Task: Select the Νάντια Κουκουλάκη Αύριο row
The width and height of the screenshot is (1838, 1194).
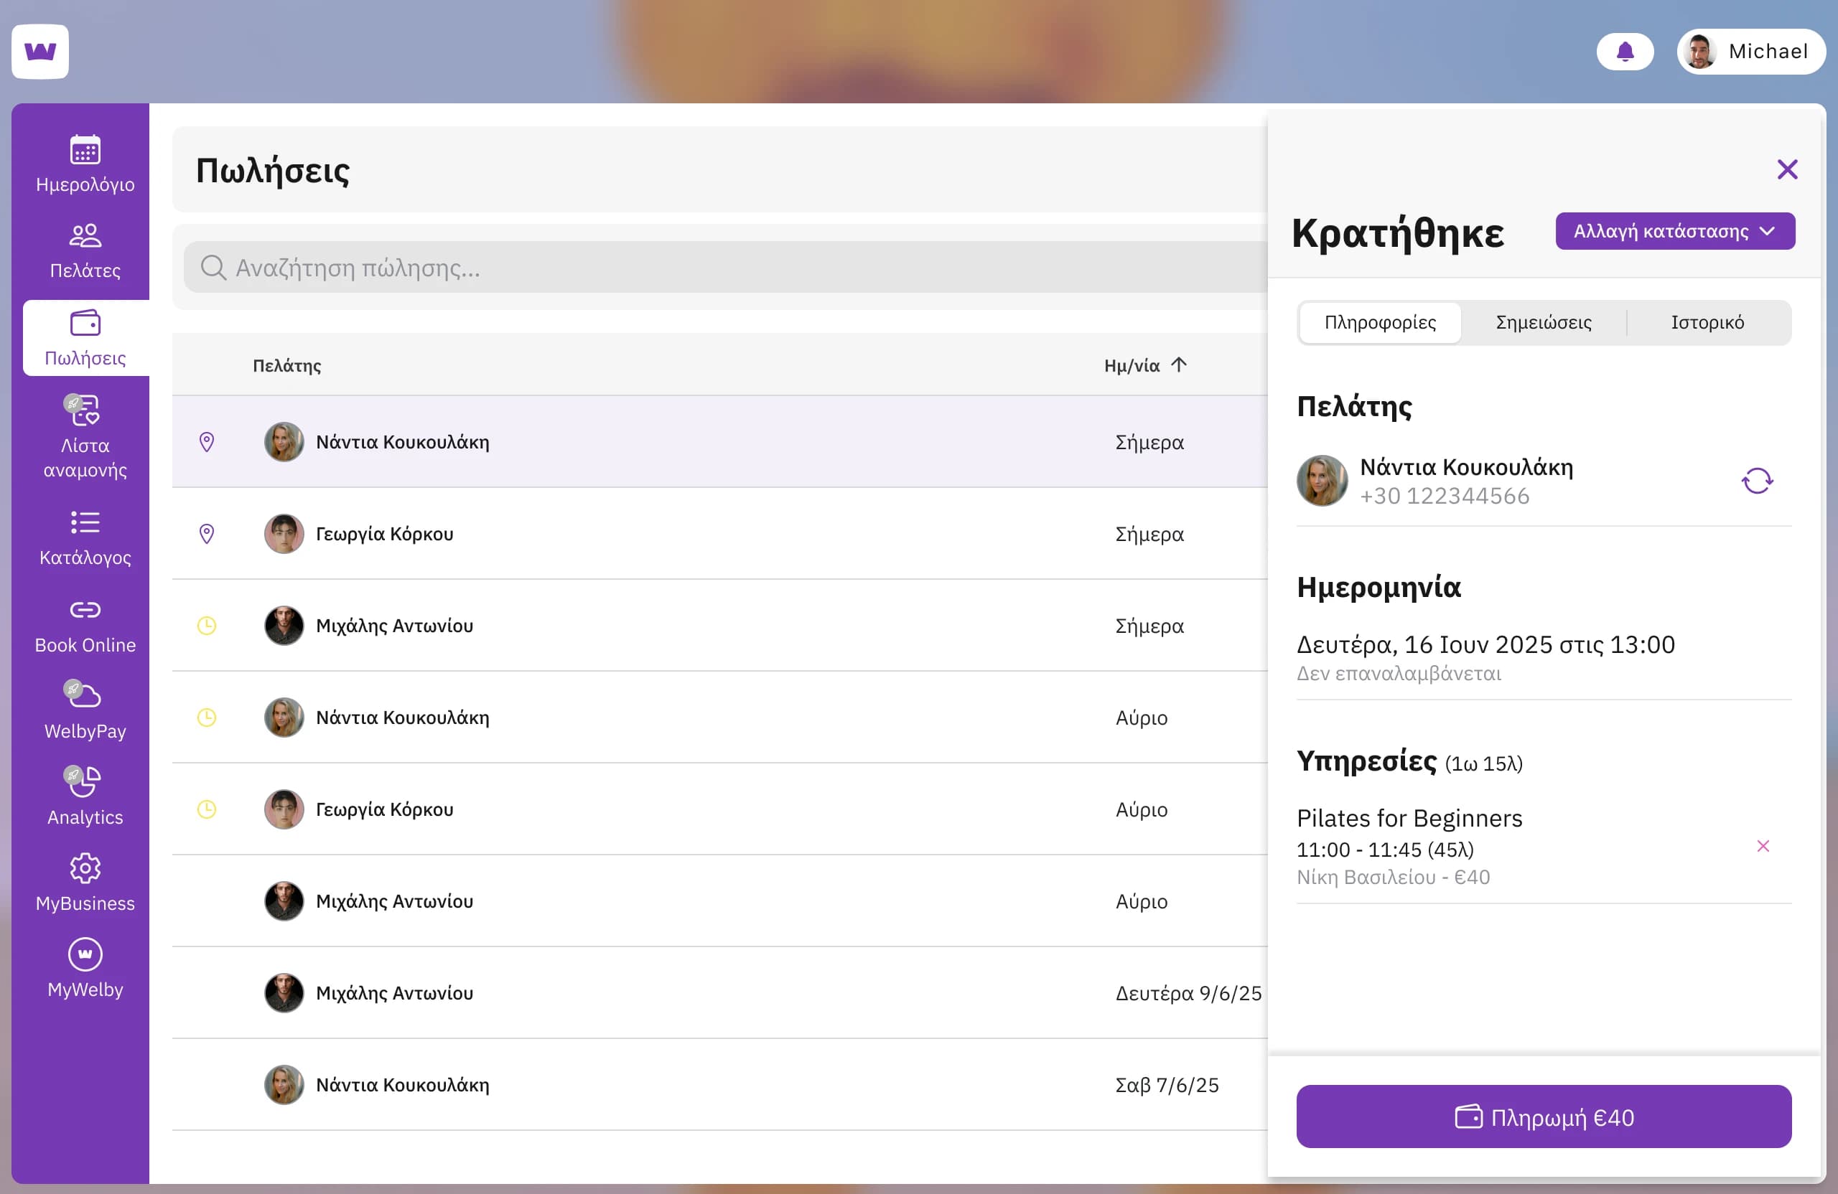Action: [719, 718]
